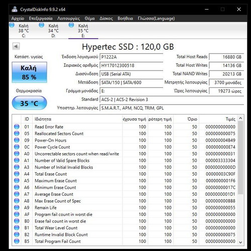This screenshot has width=251, height=251.
Task: Click Total Host Writes value 14136 GB
Action: [x=226, y=65]
